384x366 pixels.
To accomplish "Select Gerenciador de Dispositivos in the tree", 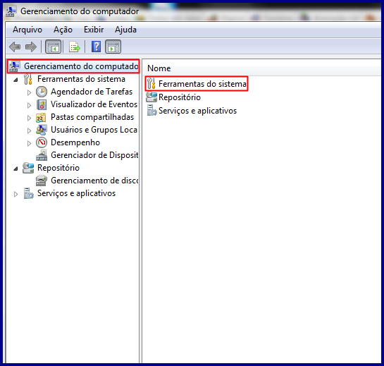I will [94, 155].
